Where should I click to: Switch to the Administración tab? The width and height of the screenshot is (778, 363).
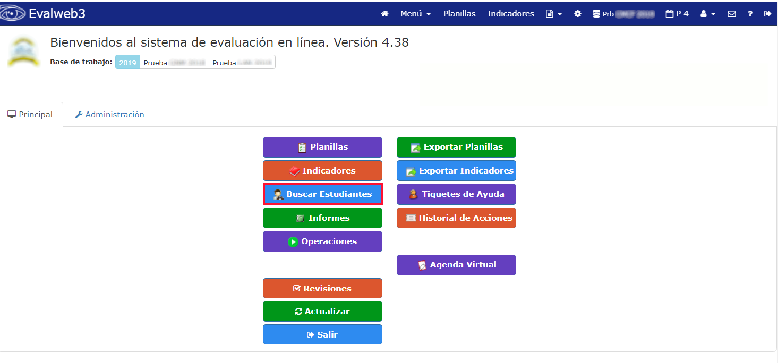[109, 115]
